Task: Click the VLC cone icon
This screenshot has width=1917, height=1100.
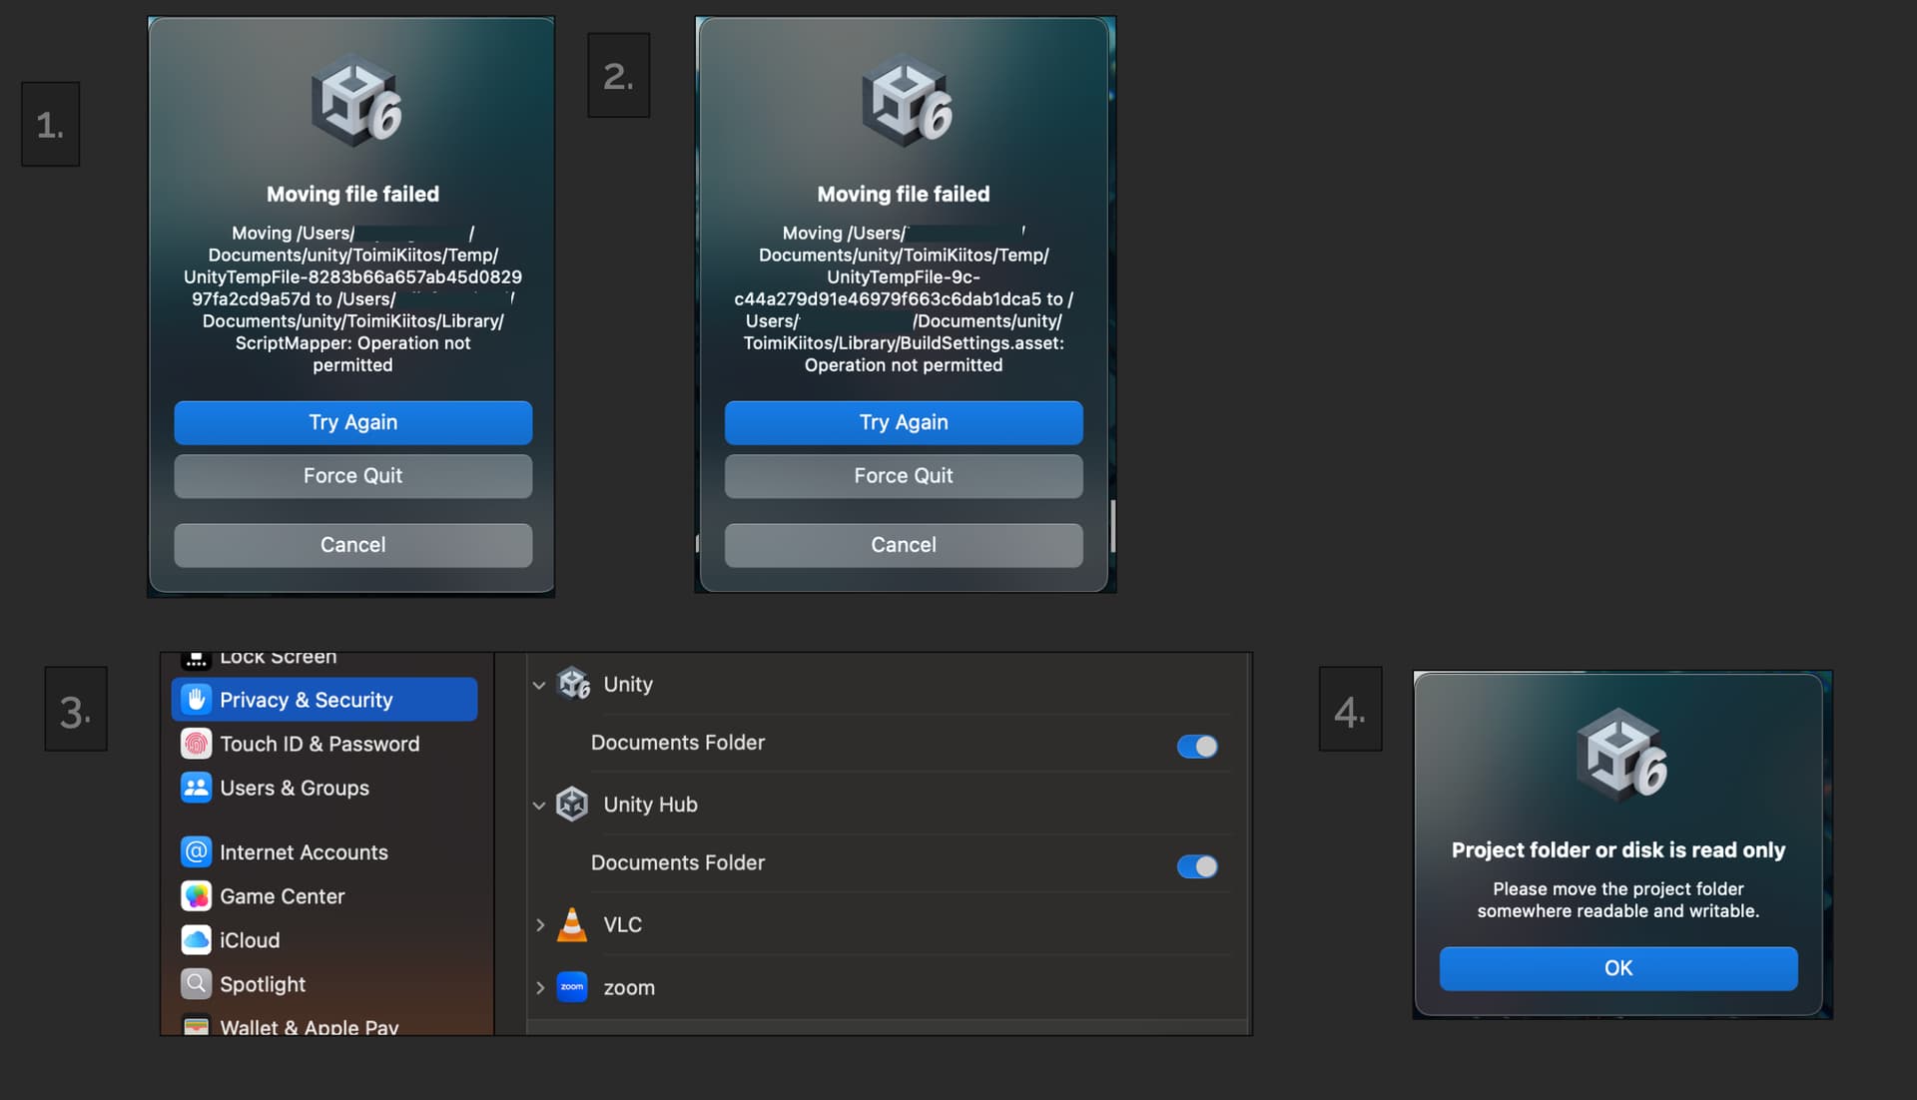Action: 572,925
